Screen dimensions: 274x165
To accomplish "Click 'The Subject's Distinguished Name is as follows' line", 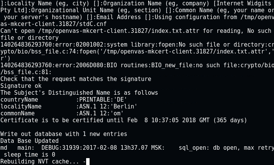I will (x=79, y=93).
